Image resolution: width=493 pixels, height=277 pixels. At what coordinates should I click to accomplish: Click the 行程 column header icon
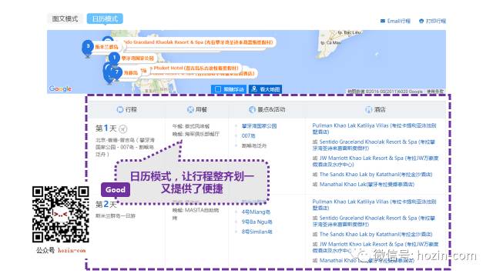coord(120,109)
